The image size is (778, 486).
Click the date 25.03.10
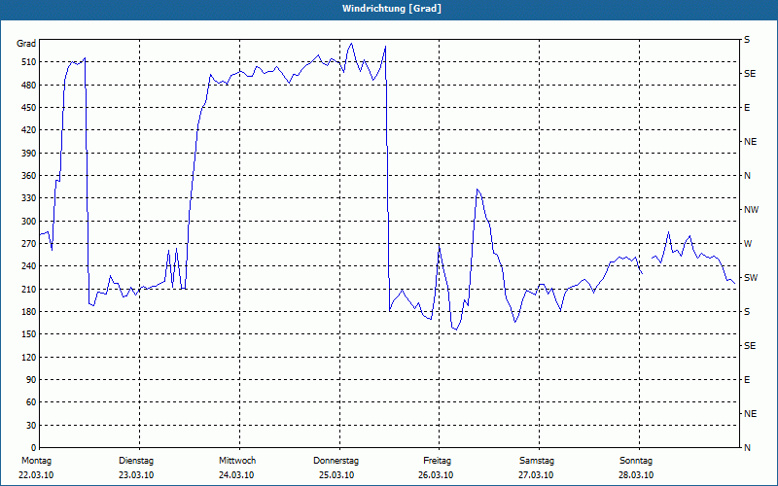336,475
